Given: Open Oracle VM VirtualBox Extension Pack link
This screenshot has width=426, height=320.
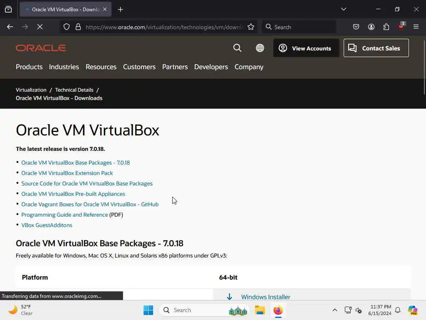Looking at the screenshot, I should tap(67, 173).
